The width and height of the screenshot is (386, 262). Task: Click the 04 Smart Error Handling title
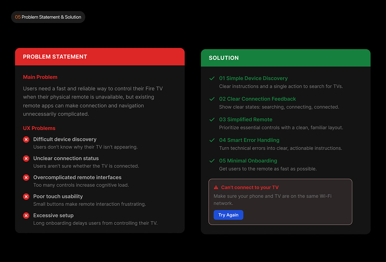[249, 140]
